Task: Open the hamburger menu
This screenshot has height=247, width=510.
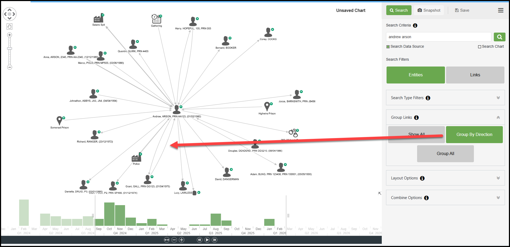Action: point(500,10)
